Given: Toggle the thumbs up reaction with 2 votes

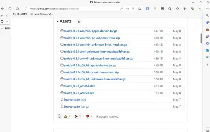Looking at the screenshot, I should (67, 116).
